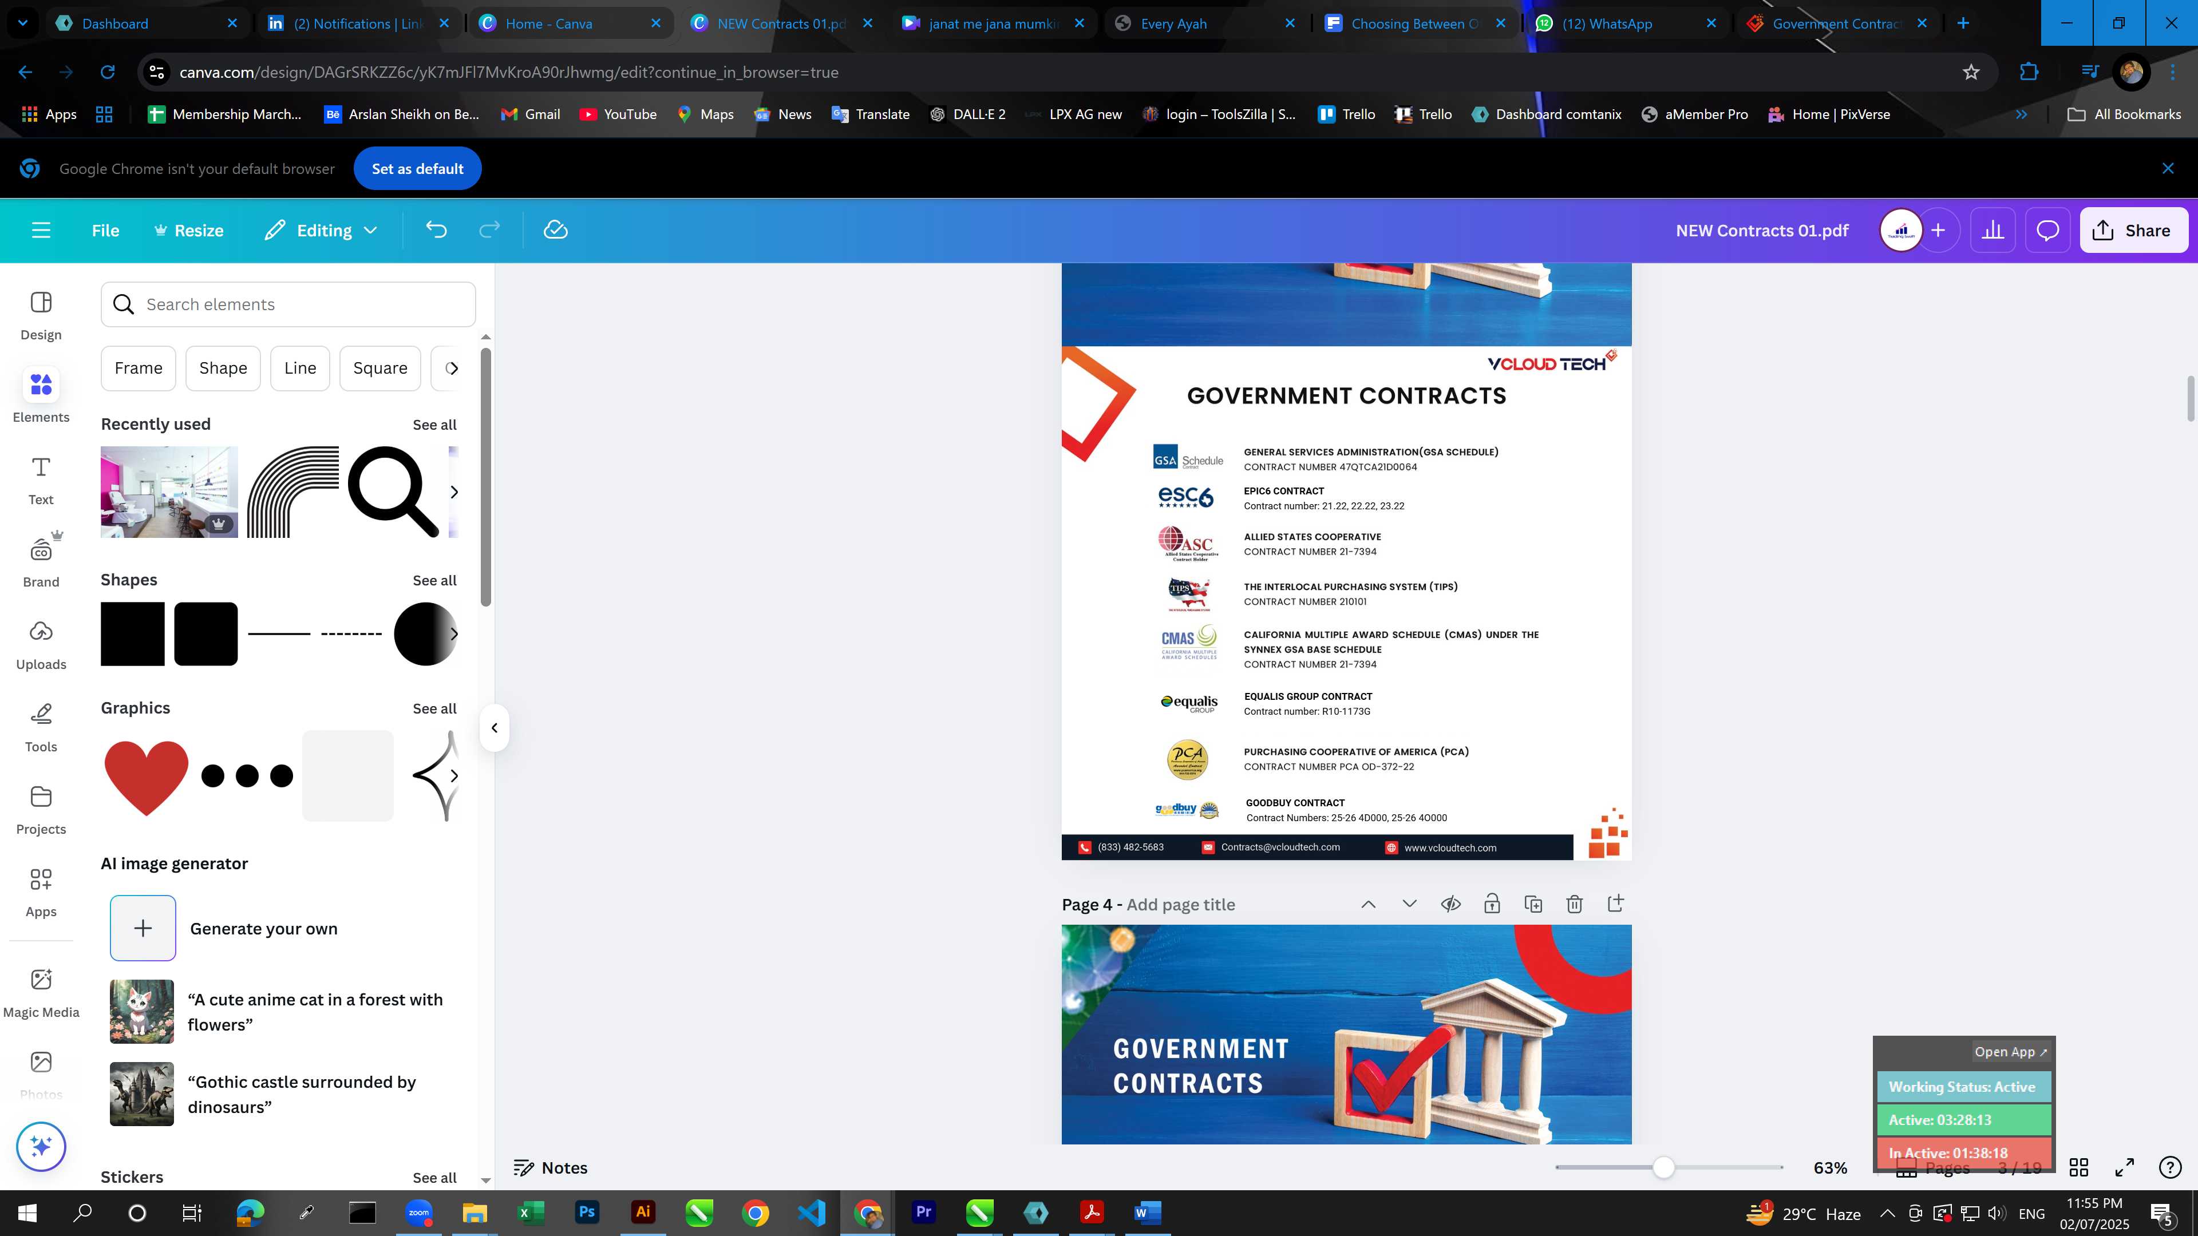The width and height of the screenshot is (2198, 1236).
Task: Move Page 4 down arrow
Action: pos(1410,904)
